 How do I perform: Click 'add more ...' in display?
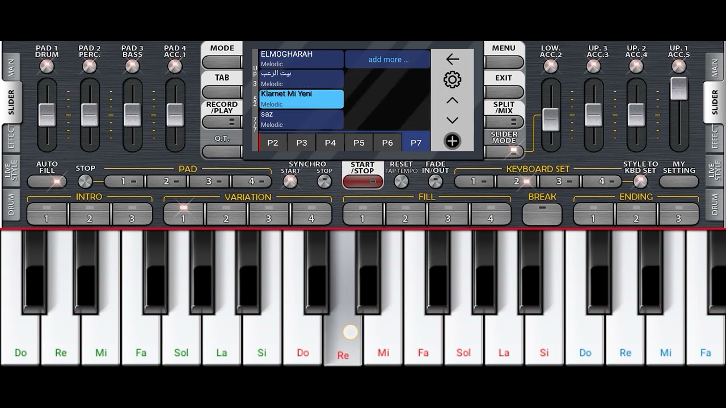(x=388, y=59)
